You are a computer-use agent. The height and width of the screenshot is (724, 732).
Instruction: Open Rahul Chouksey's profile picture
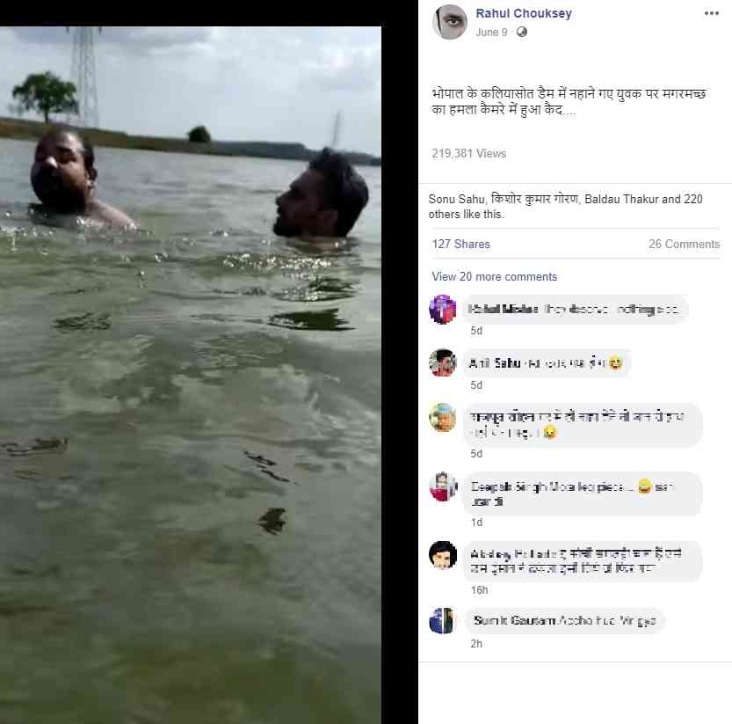point(450,23)
